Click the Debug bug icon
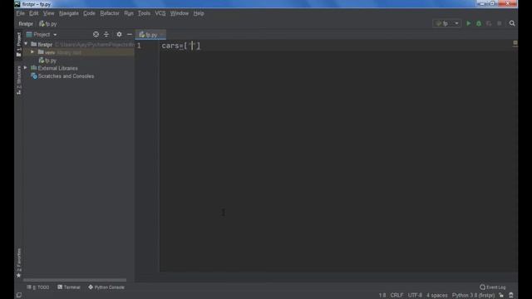 [479, 23]
